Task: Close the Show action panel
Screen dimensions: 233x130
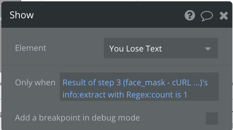Action: pos(223,16)
